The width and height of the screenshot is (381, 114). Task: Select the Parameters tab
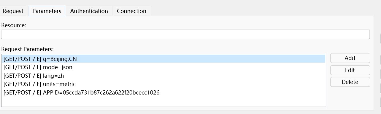(x=47, y=11)
